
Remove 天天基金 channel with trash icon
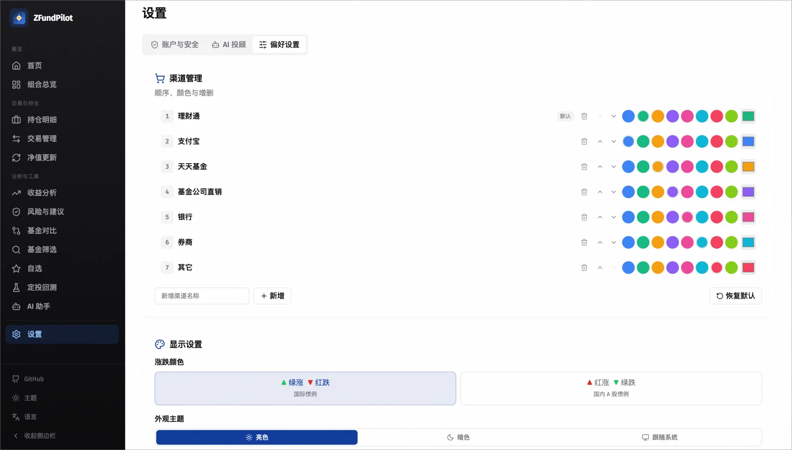(x=584, y=167)
